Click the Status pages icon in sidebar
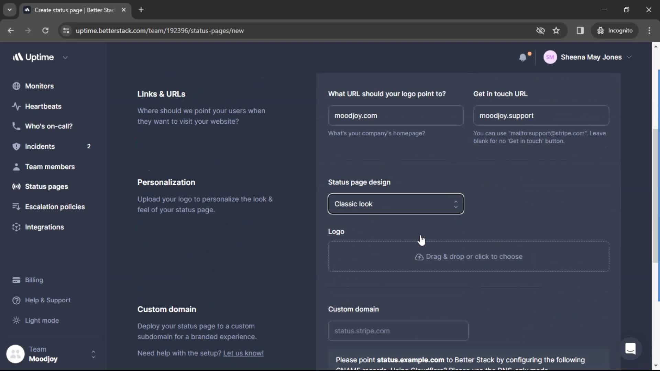 [x=16, y=187]
